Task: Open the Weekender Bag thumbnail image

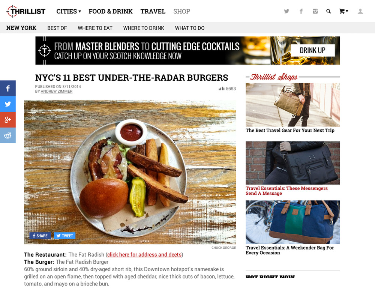Action: click(292, 222)
